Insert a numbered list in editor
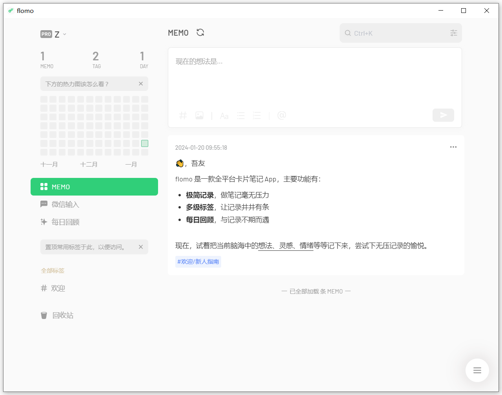The image size is (502, 395). (257, 116)
